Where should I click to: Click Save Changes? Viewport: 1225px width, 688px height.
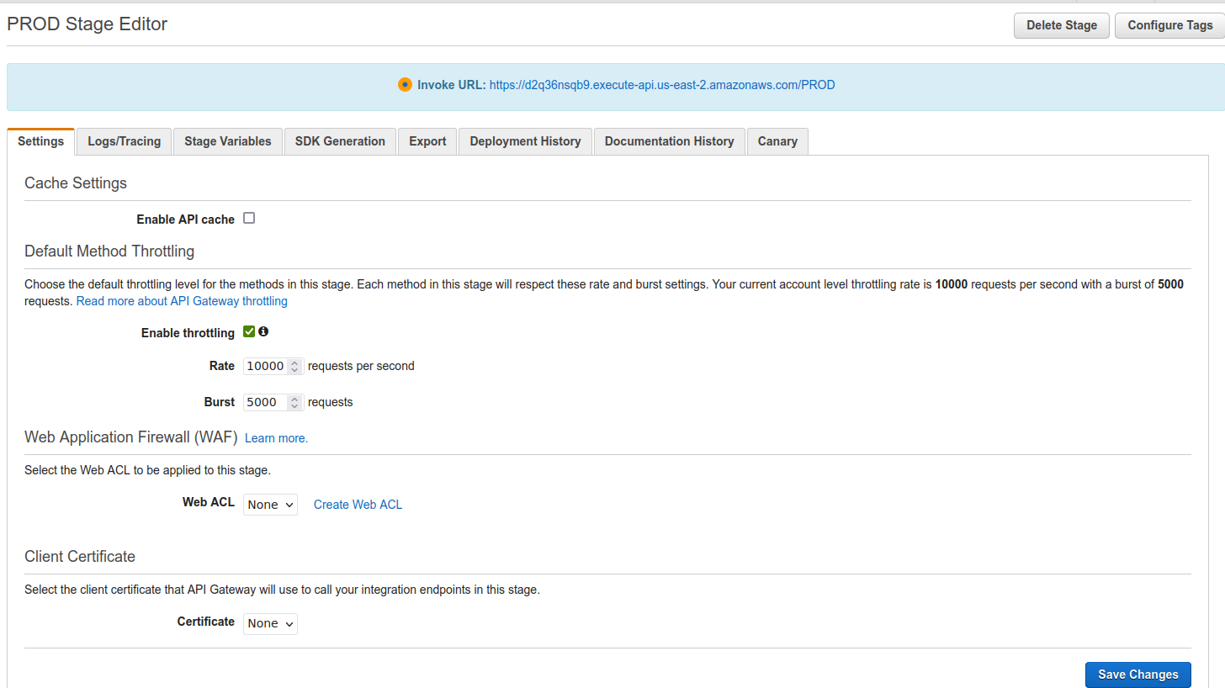click(x=1137, y=675)
